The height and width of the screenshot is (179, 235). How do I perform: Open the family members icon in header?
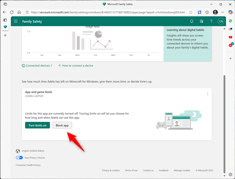pos(201,21)
